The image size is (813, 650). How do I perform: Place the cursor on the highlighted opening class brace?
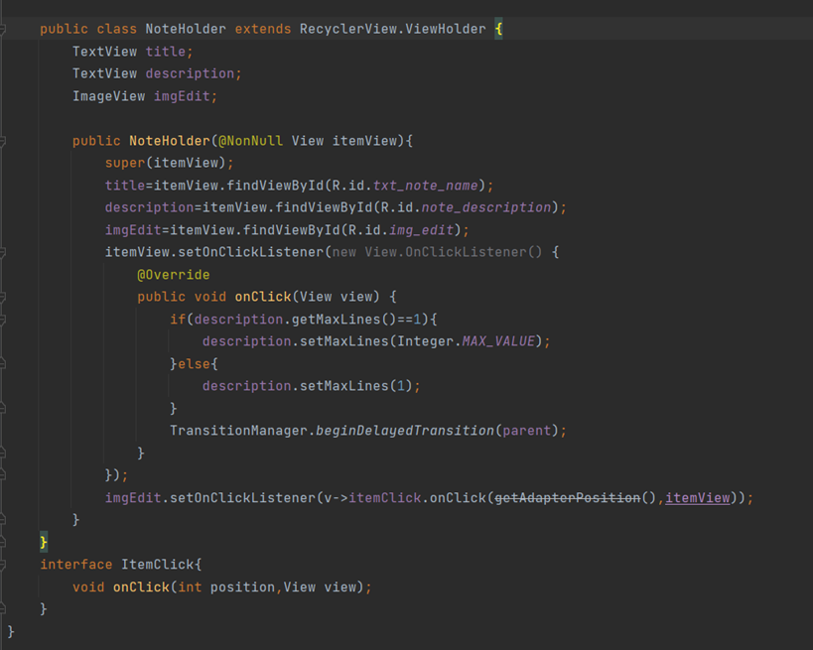498,29
